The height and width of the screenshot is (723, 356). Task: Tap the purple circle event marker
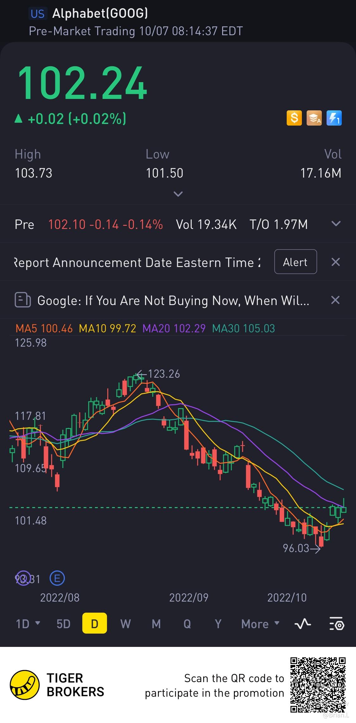pos(23,578)
